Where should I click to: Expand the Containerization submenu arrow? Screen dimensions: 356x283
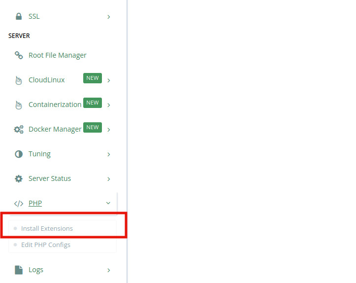[109, 105]
